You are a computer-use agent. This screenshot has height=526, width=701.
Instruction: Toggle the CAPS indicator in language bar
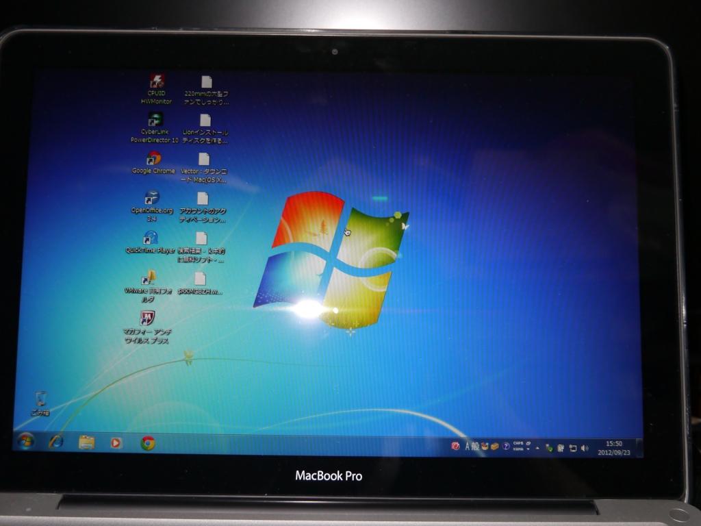(518, 443)
